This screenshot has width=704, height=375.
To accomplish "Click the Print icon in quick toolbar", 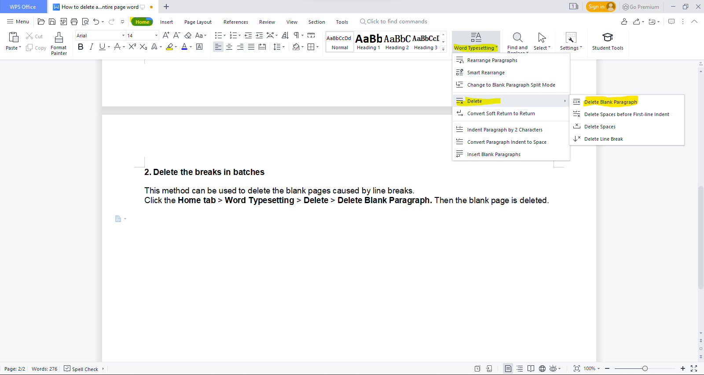I will point(74,22).
